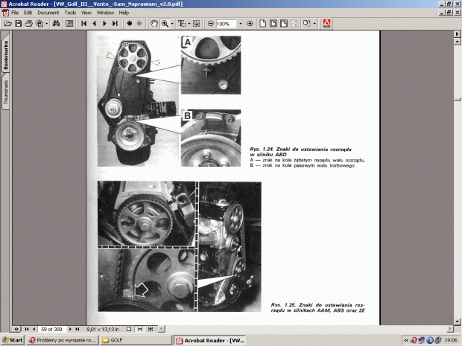Viewport: 462px width, 346px height.
Task: Select the Text Select tool
Action: [x=182, y=24]
